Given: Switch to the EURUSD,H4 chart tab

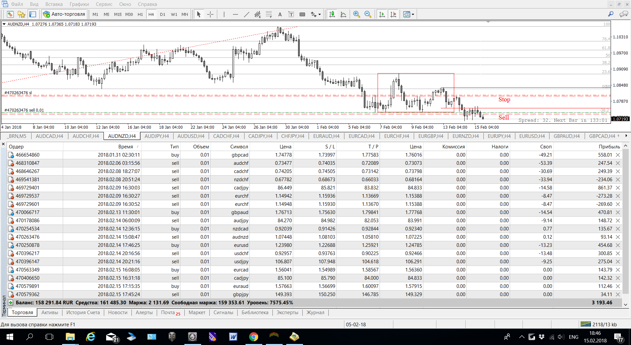Looking at the screenshot, I should pyautogui.click(x=532, y=136).
